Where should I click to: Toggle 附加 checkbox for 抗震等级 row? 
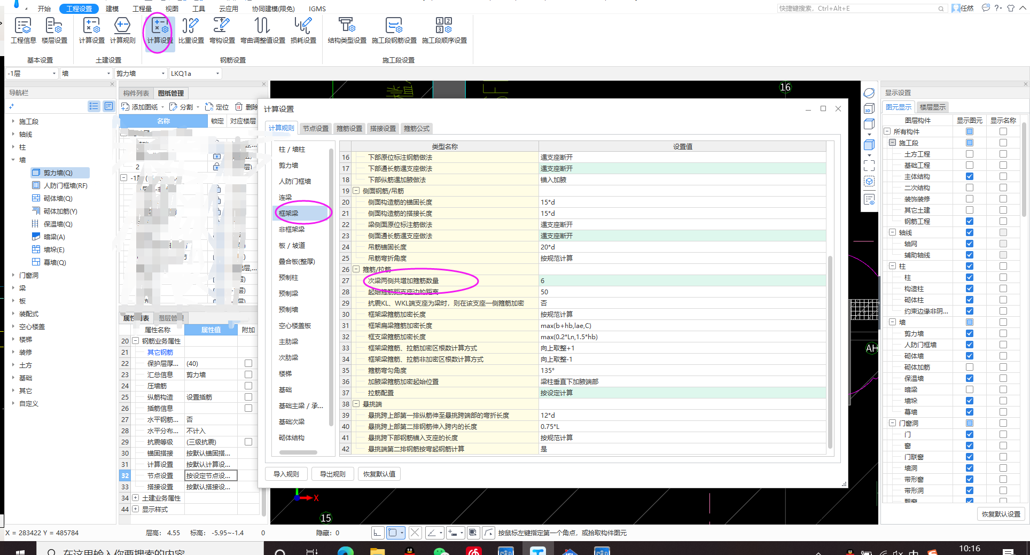click(x=248, y=442)
